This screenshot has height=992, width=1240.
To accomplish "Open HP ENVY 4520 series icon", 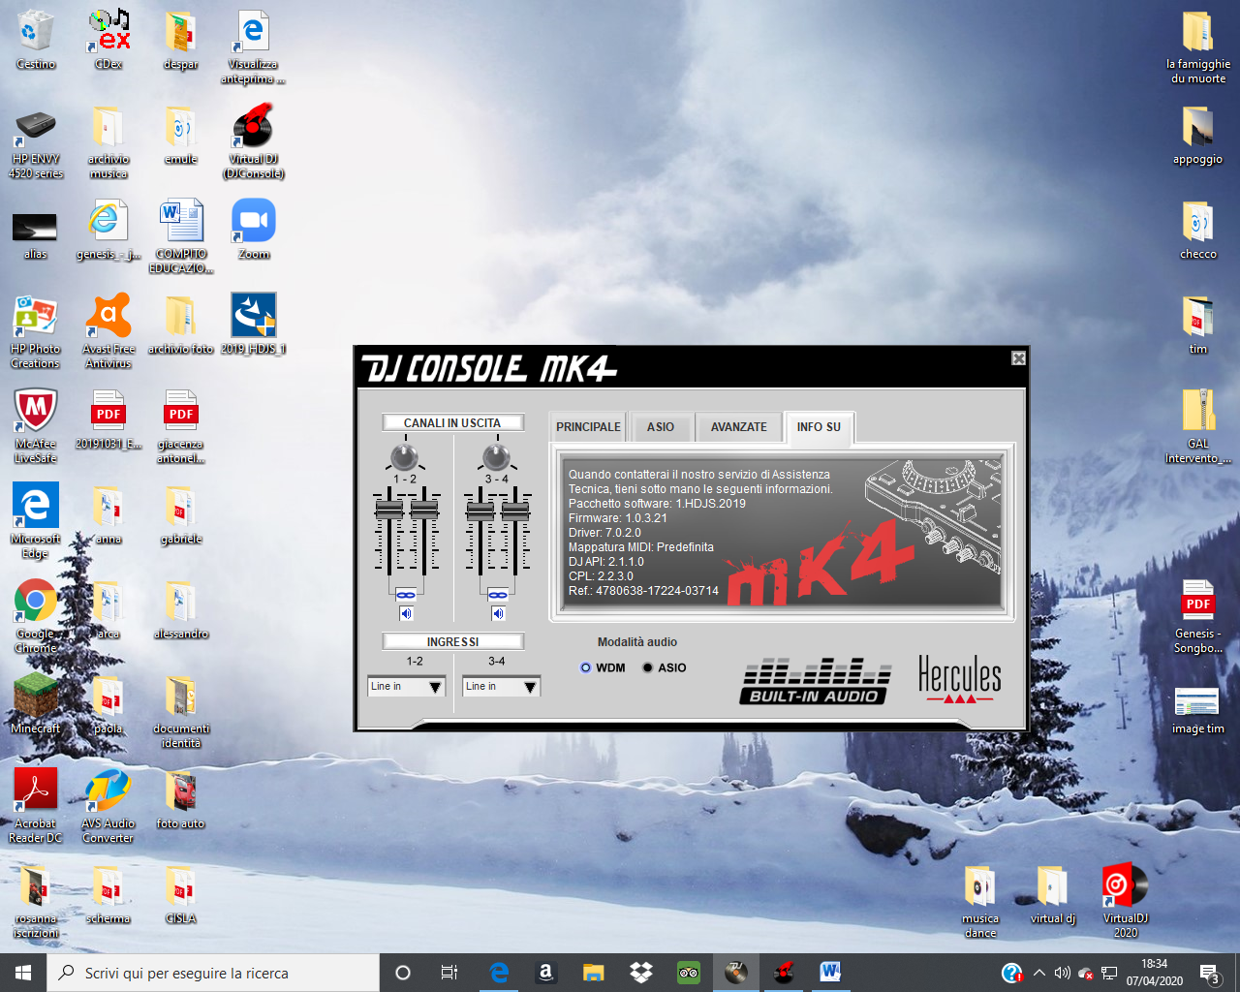I will point(36,141).
